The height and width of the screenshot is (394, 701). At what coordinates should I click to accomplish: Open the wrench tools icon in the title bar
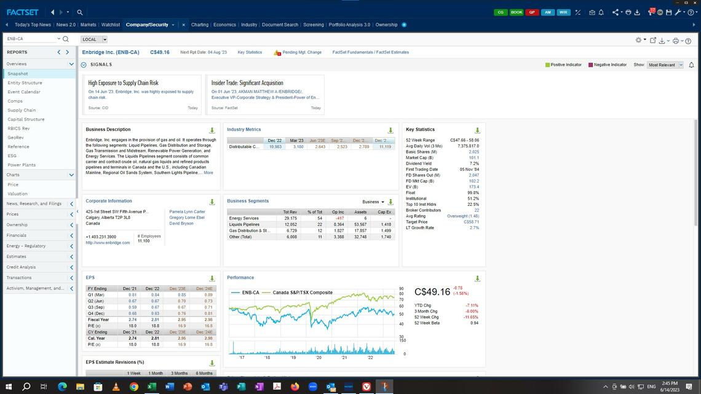coord(677,12)
